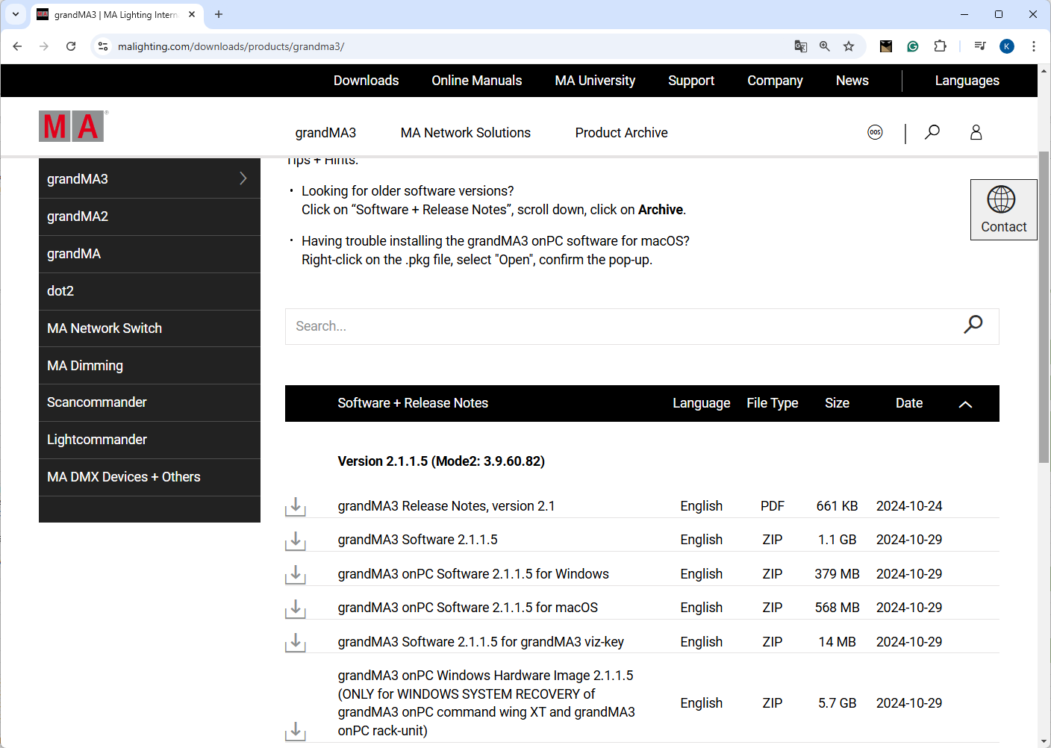
Task: Bookmark this page with the star icon
Action: click(849, 46)
